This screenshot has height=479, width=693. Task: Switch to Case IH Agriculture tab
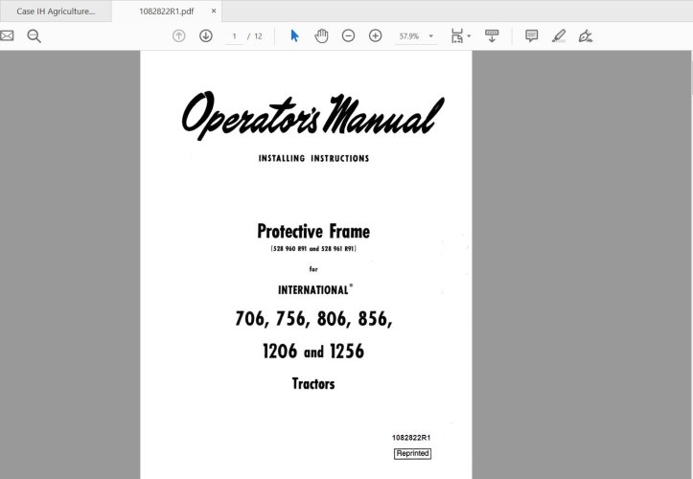(56, 11)
